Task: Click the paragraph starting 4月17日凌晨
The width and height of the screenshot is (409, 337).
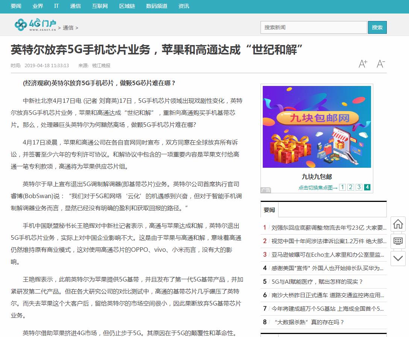Action: pyautogui.click(x=125, y=155)
